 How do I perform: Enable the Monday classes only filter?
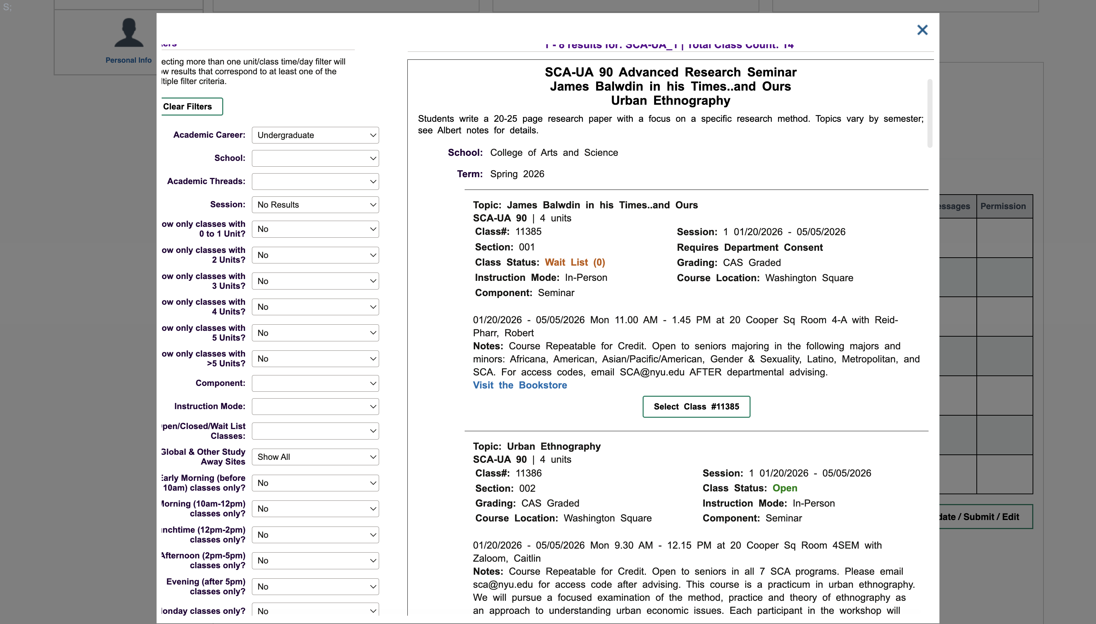(314, 610)
